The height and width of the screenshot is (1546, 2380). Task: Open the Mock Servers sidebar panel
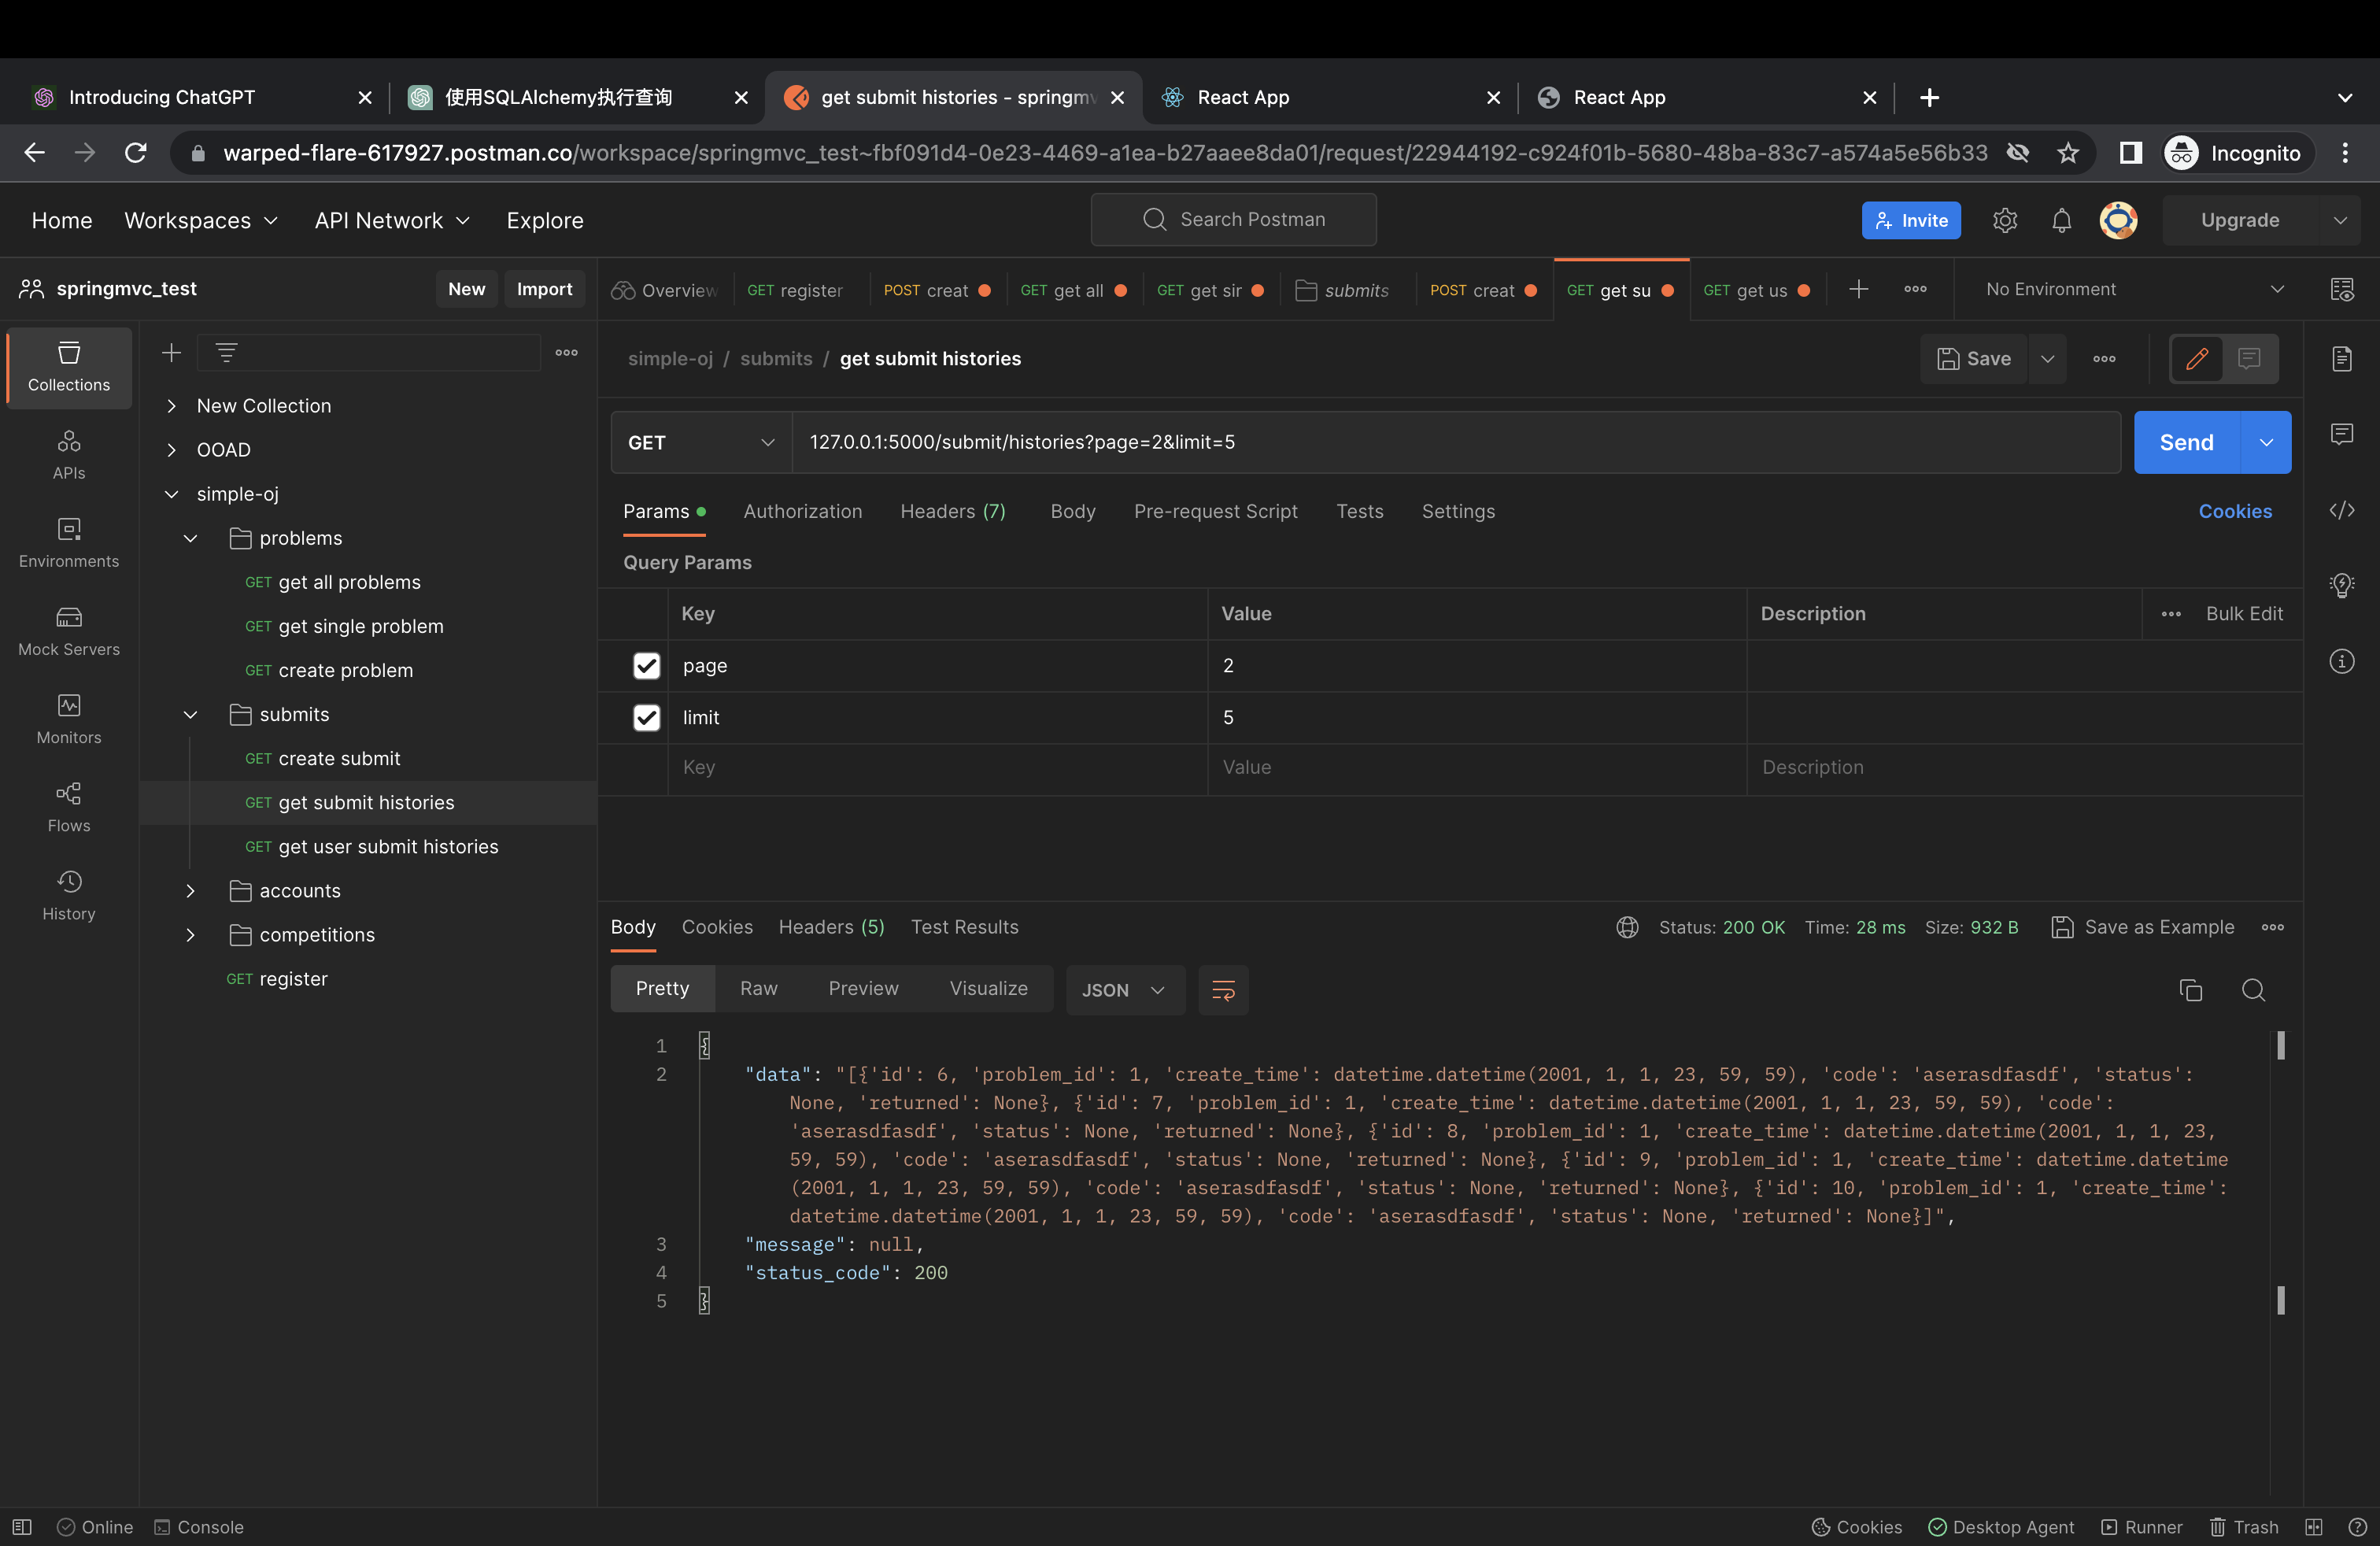[x=69, y=631]
